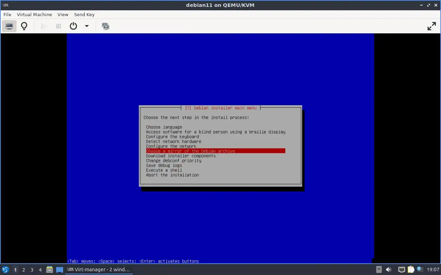Switch to workspace 1
The width and height of the screenshot is (441, 275).
(15, 270)
